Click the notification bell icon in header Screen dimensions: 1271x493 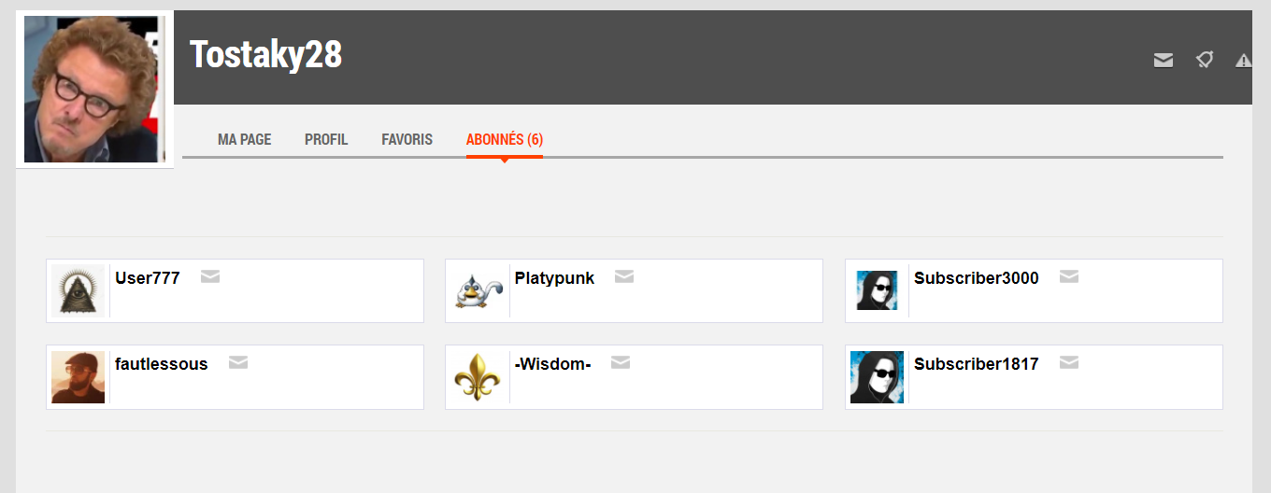pos(1205,60)
